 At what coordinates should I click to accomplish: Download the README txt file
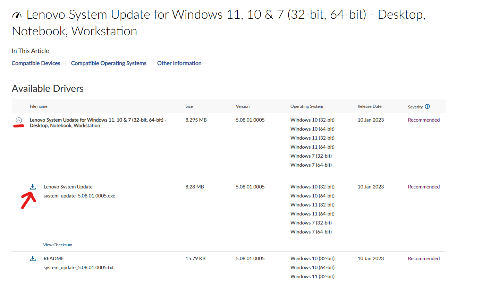coord(33,259)
